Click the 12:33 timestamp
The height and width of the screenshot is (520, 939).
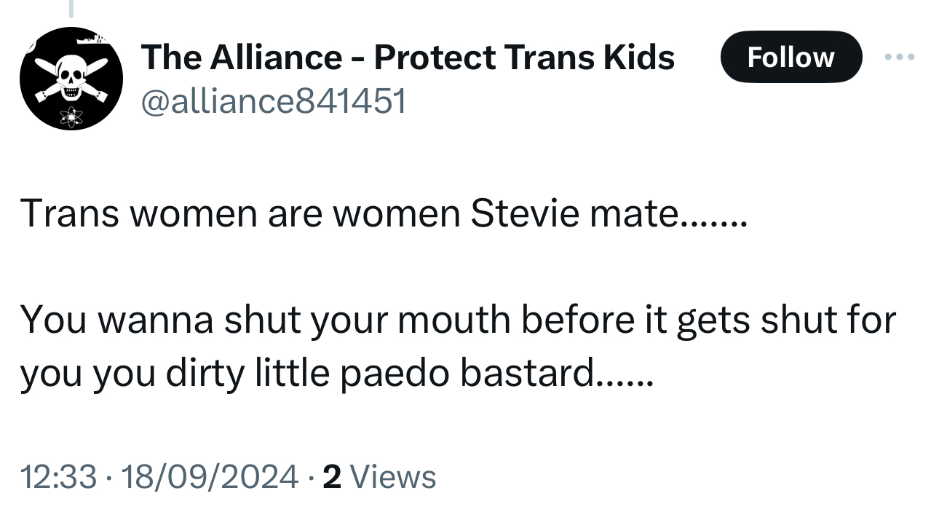coord(58,477)
